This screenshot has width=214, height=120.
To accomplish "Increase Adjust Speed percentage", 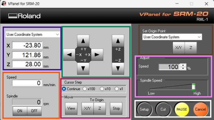I will point(183,65).
